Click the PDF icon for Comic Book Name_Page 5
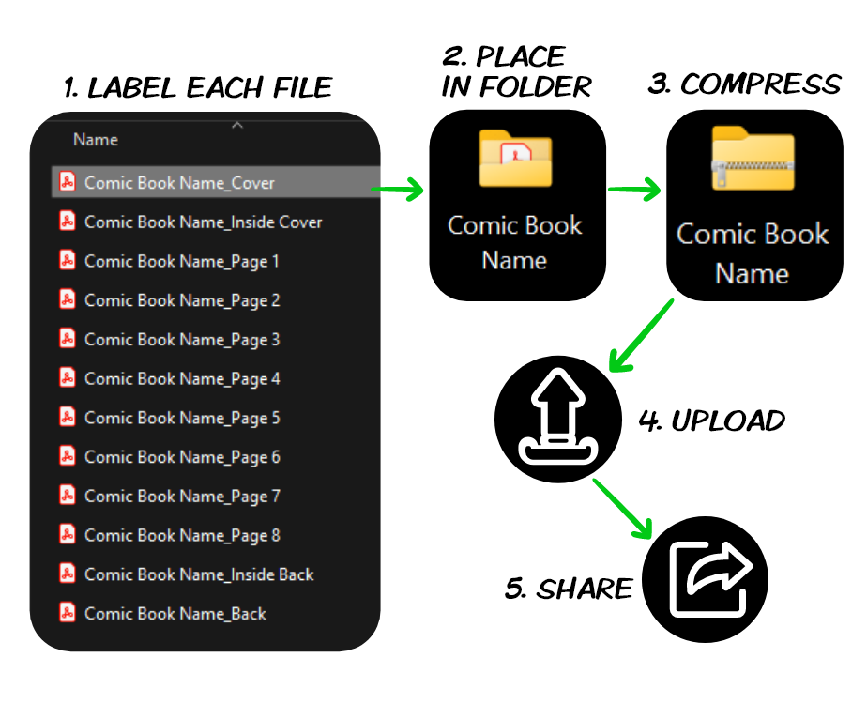Screen dimensions: 867x704 coord(68,417)
